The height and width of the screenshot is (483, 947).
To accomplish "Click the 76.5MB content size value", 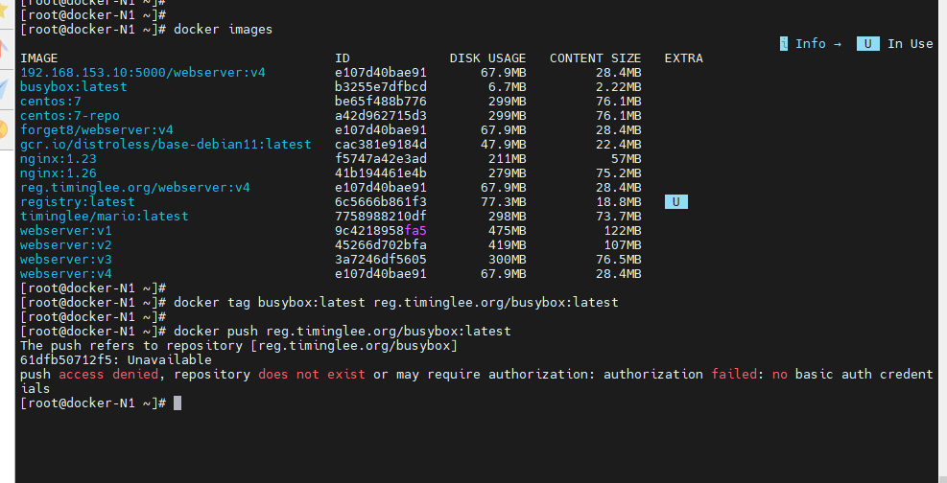I will [x=619, y=260].
